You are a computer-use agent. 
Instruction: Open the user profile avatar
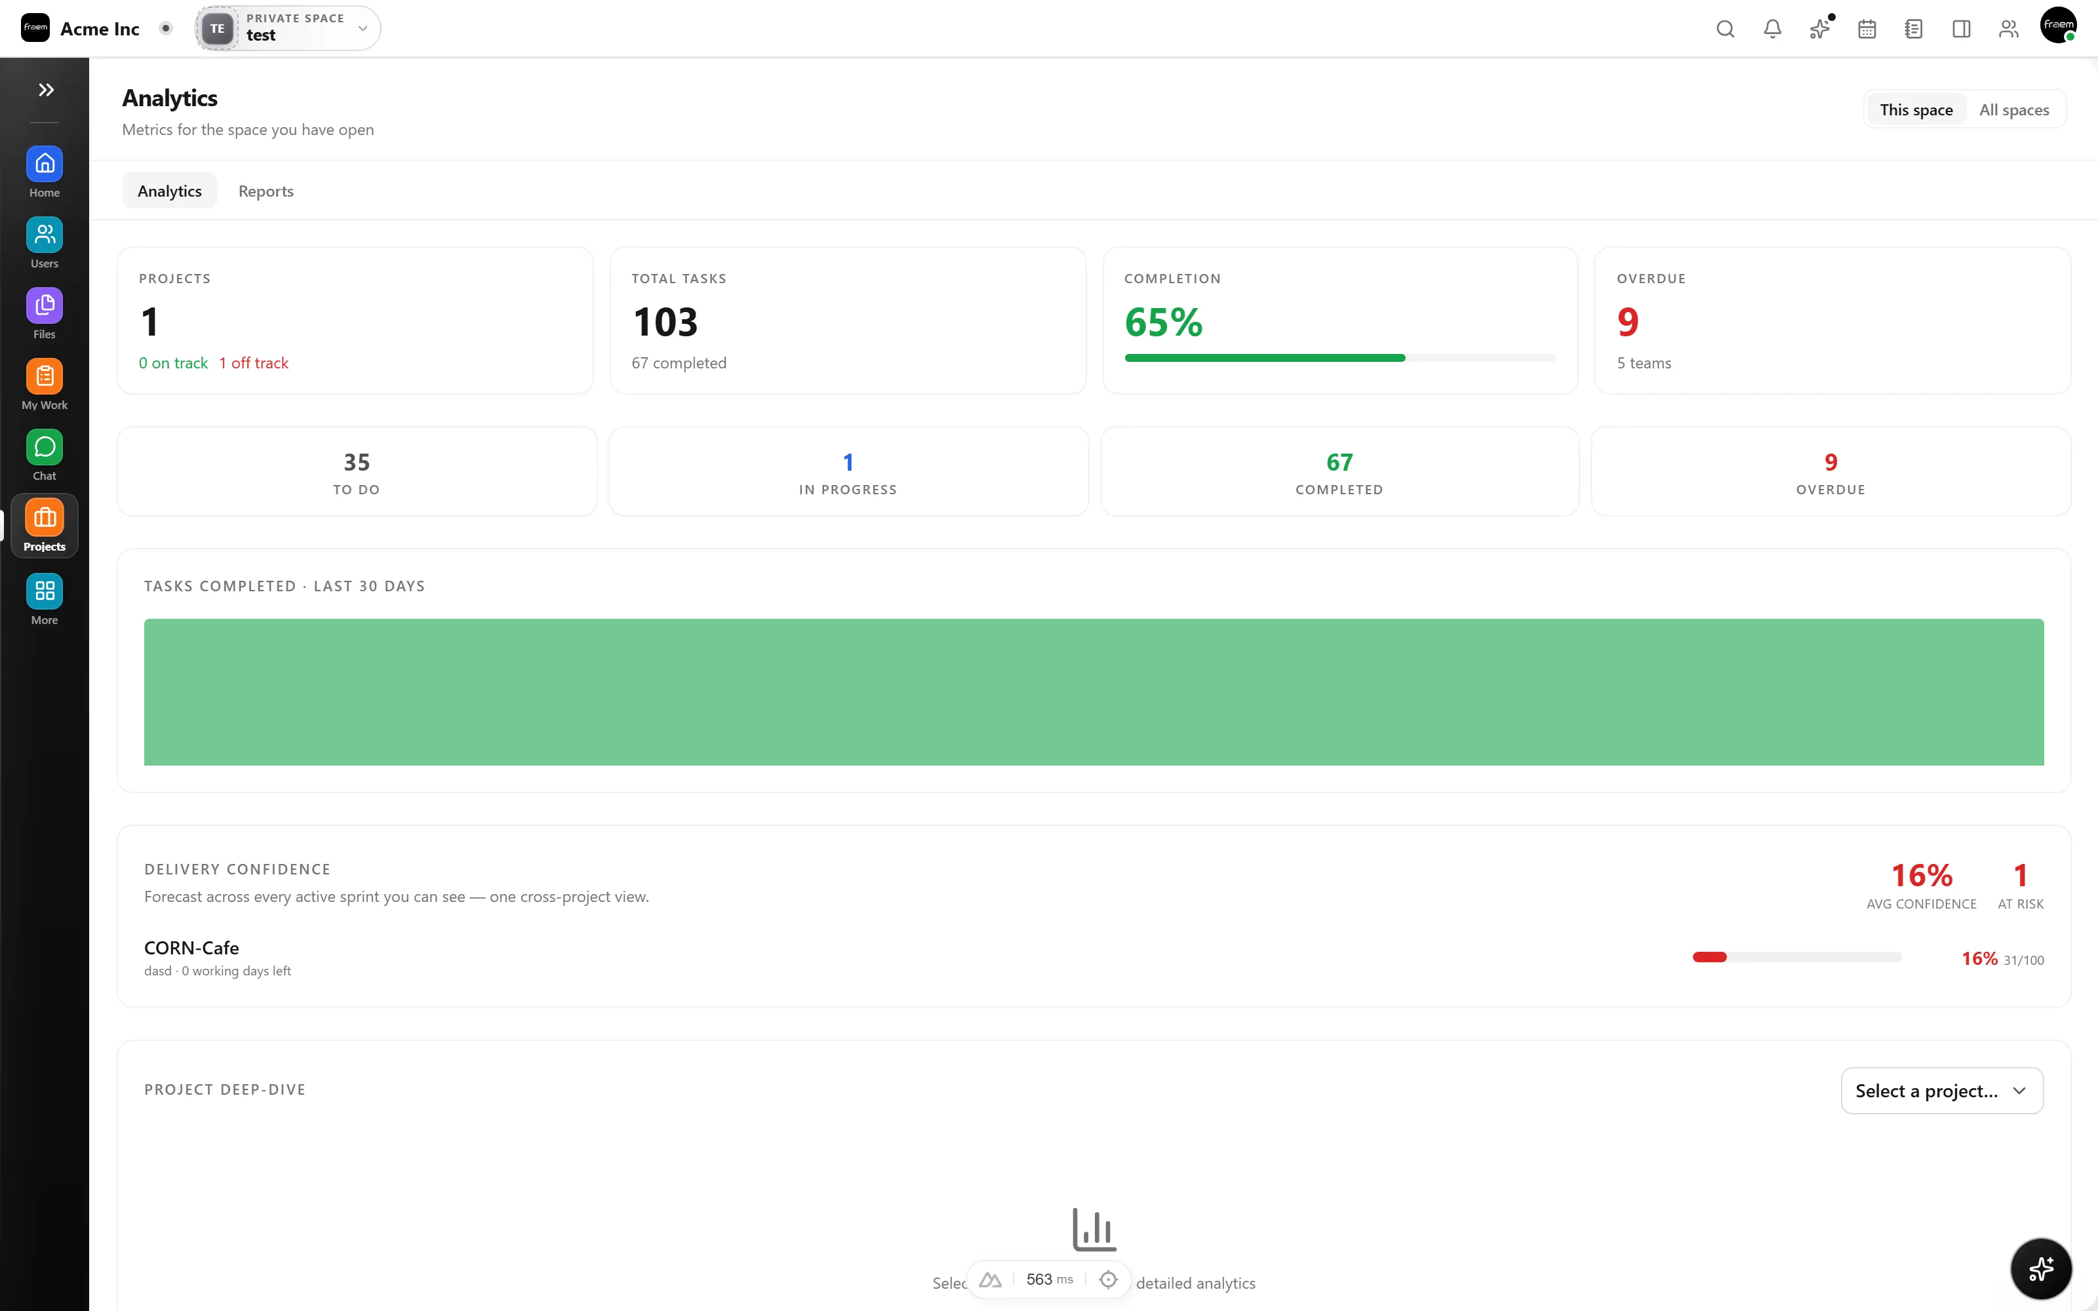(2058, 25)
